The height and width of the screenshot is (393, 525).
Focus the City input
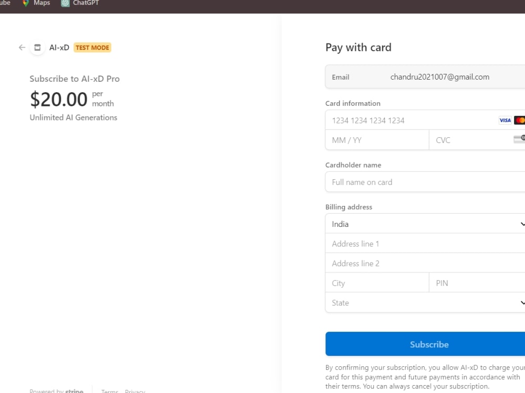pyautogui.click(x=377, y=283)
